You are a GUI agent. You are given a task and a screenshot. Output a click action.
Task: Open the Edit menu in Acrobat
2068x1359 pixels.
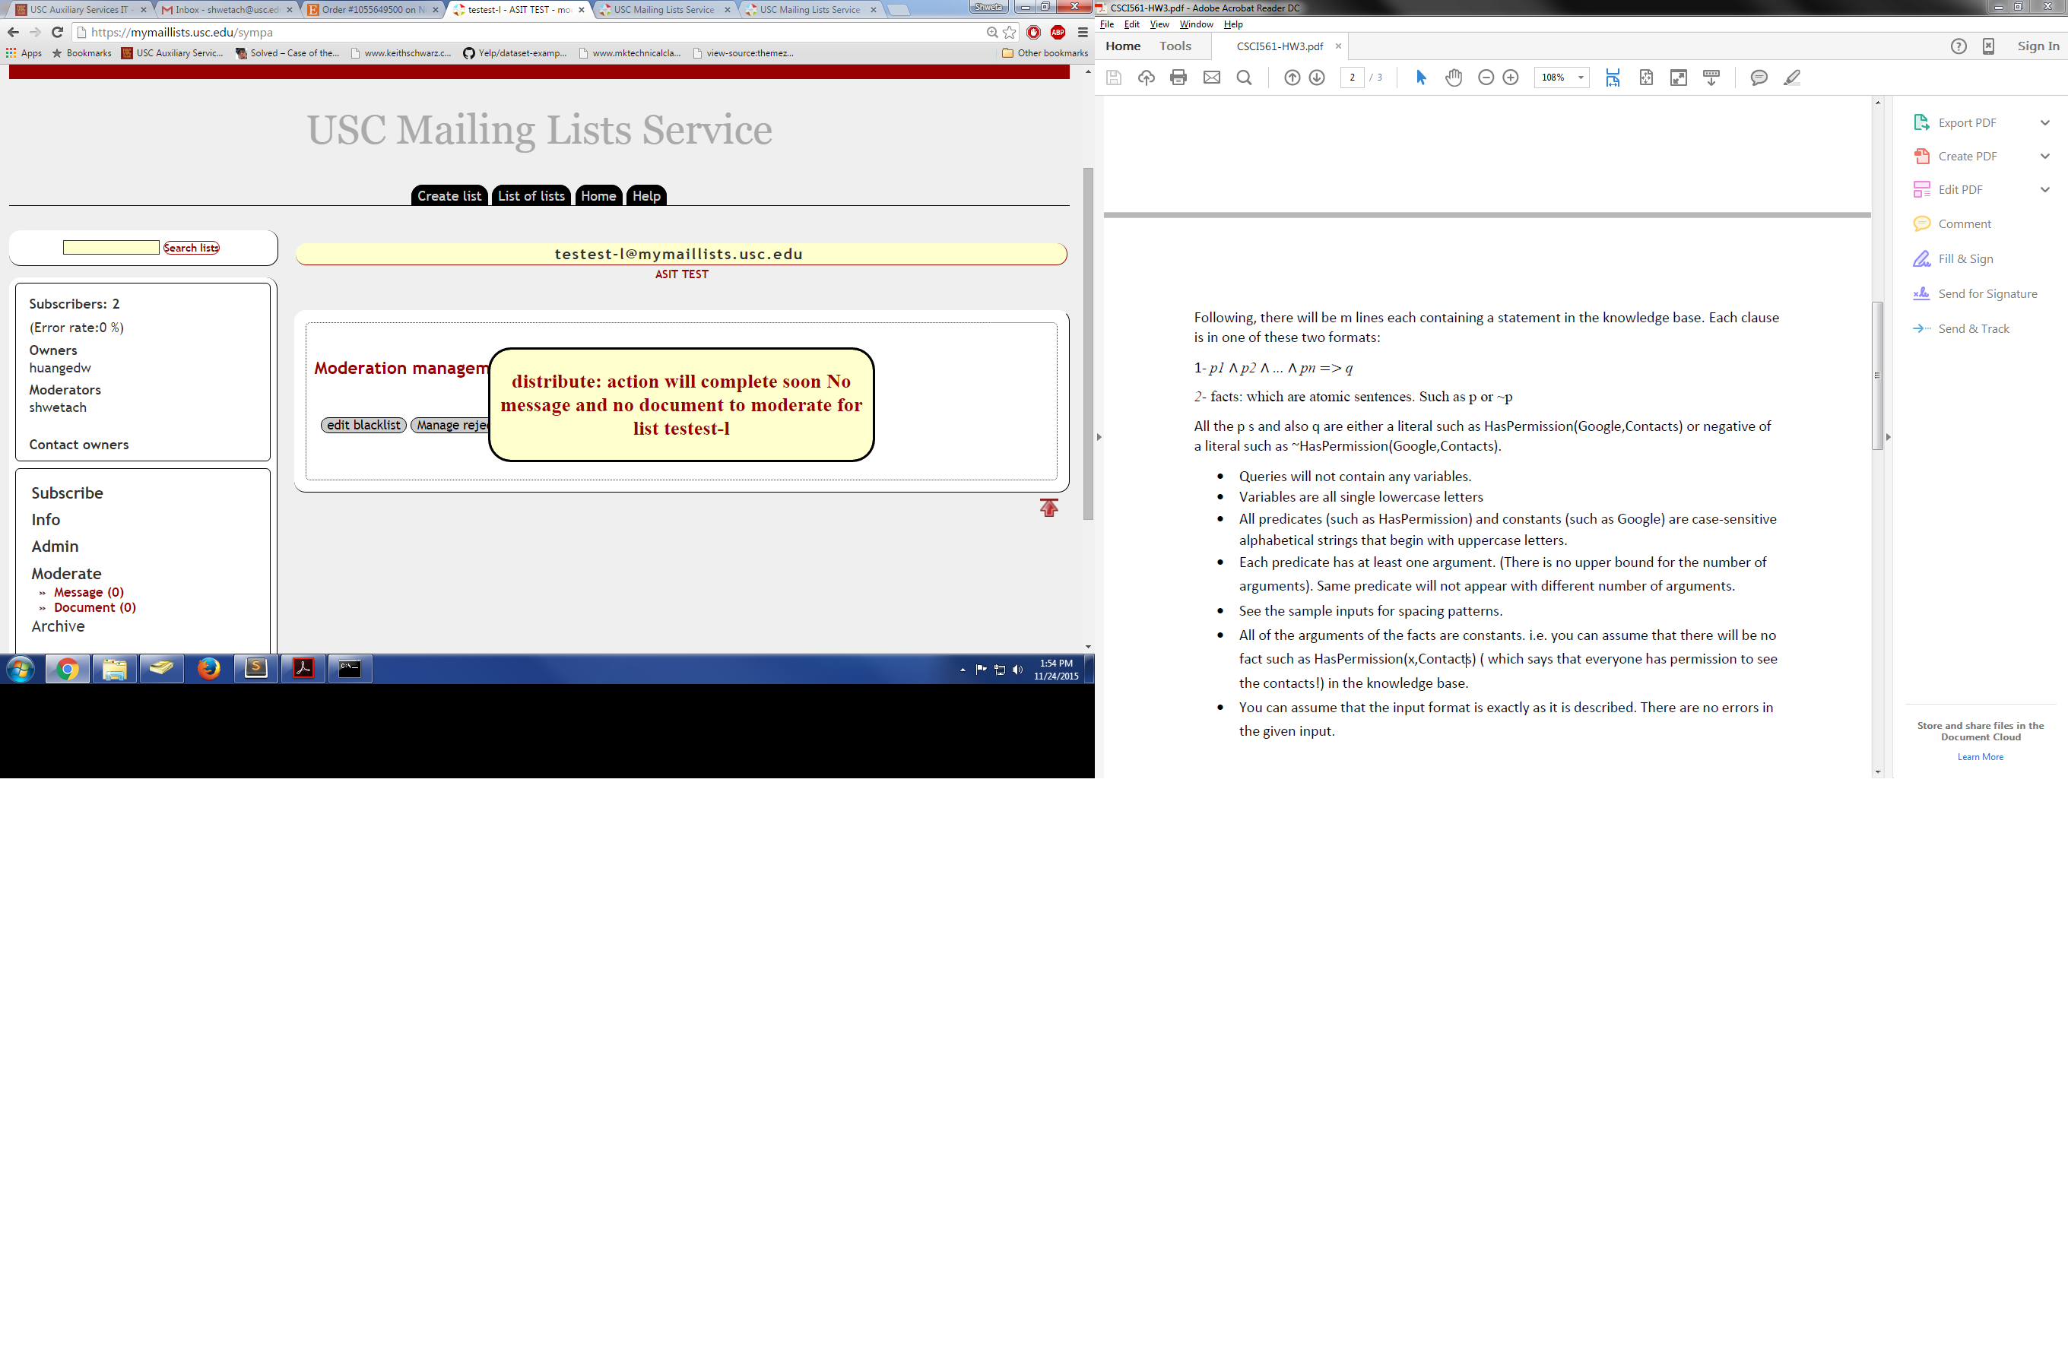pyautogui.click(x=1131, y=24)
